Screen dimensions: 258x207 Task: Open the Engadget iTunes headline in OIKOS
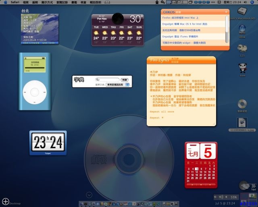point(180,36)
